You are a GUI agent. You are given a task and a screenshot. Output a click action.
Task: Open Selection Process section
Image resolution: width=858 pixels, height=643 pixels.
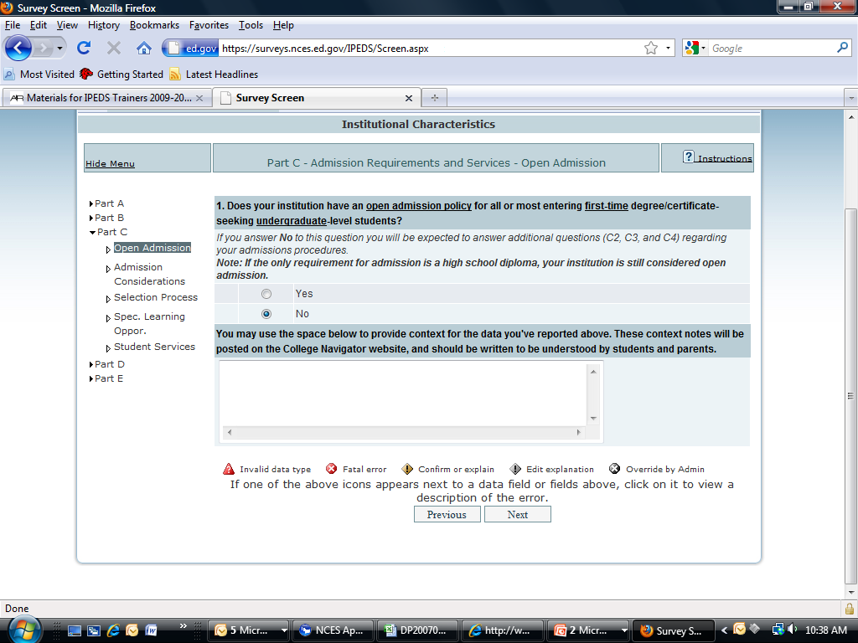(x=155, y=297)
